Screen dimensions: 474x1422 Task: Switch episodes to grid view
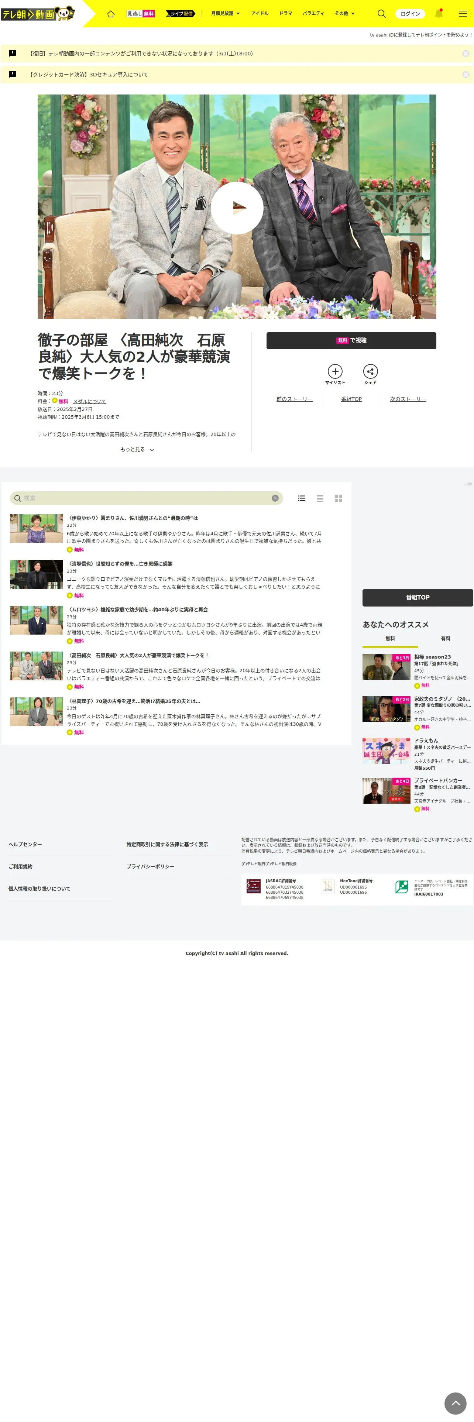(x=338, y=498)
